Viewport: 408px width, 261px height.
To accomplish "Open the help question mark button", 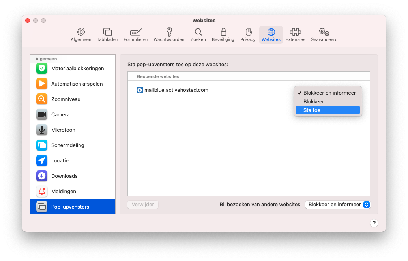I will tap(374, 223).
